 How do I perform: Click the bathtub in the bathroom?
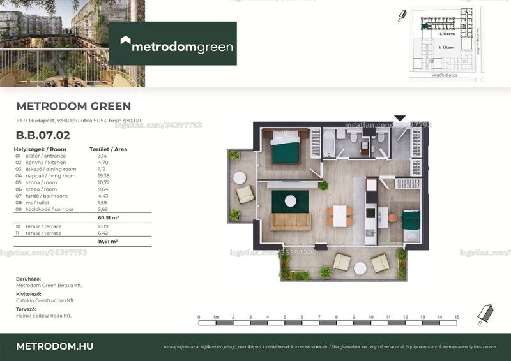click(x=329, y=143)
